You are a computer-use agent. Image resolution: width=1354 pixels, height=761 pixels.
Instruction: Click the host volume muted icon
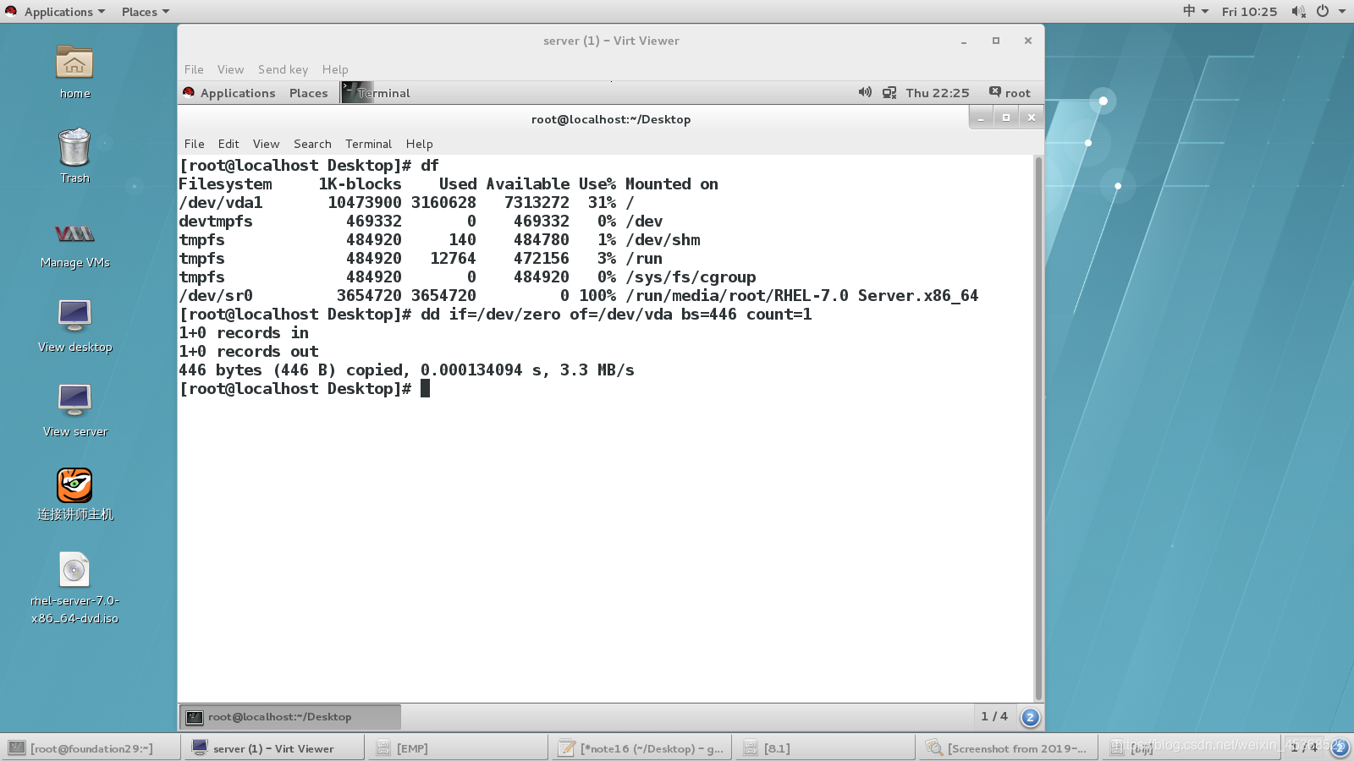pyautogui.click(x=1298, y=12)
